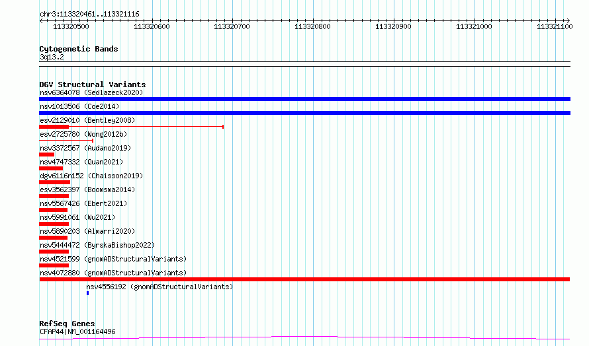Select the red bar under dgv6116n152

[54, 182]
